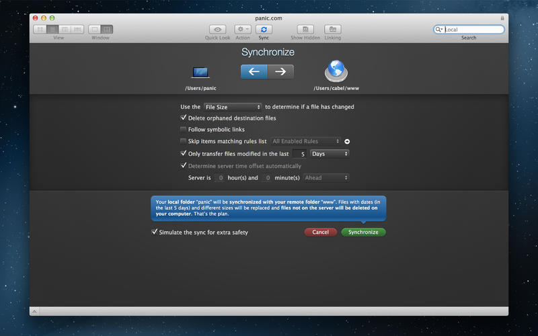Click the server minute(s) offset field
Viewport: 538px width, 336px height.
(267, 177)
